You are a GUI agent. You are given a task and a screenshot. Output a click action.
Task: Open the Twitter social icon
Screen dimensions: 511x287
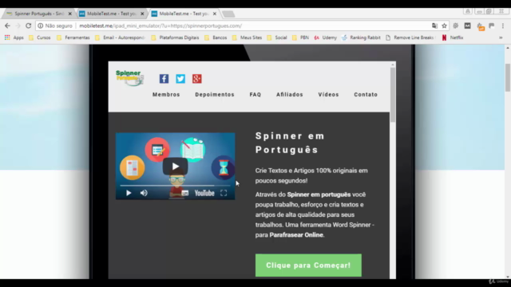point(180,79)
